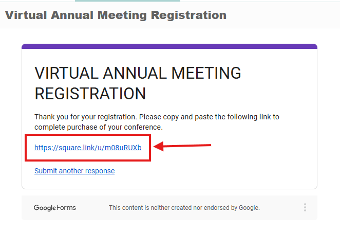Open the three-dot options menu in footer

[305, 208]
